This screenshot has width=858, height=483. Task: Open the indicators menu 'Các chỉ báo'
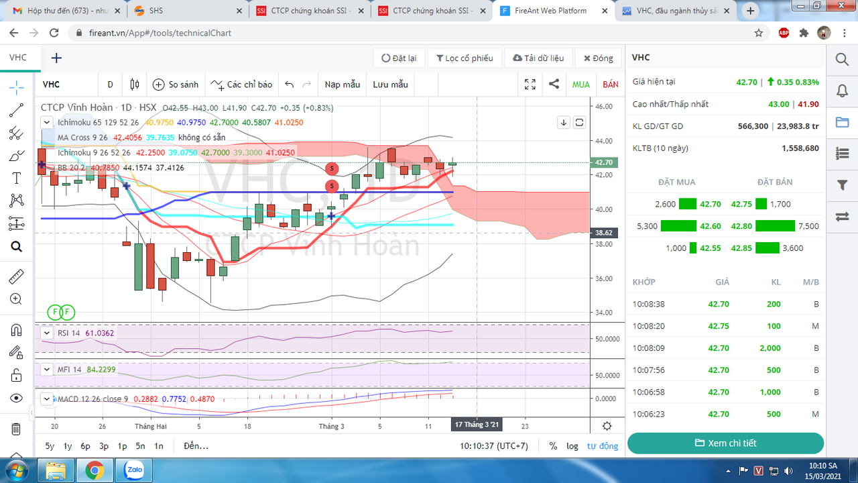coord(241,85)
